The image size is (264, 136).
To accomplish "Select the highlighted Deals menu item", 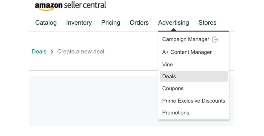I will 194,76.
